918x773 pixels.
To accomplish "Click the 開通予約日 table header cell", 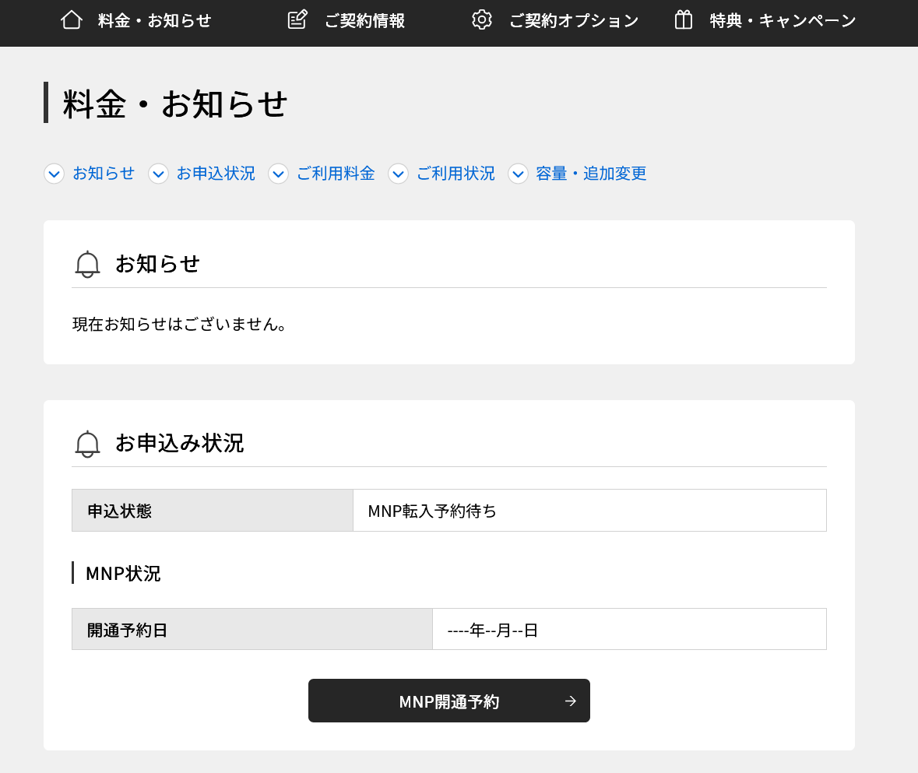I will [x=252, y=629].
